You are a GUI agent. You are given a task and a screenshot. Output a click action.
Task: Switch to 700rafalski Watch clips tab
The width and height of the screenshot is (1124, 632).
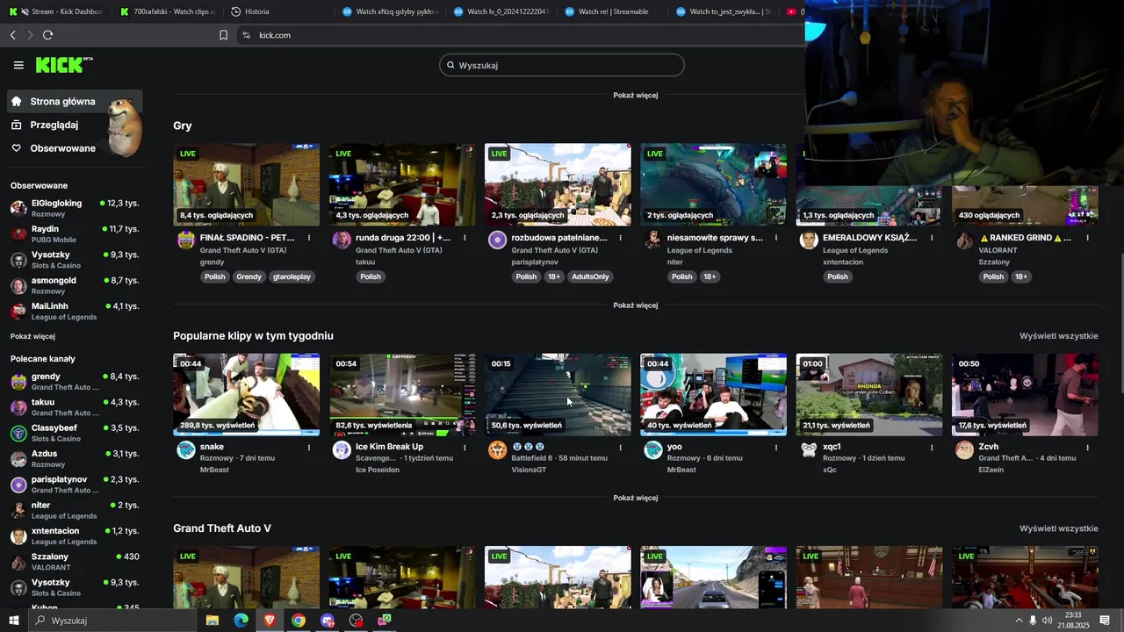(x=167, y=11)
